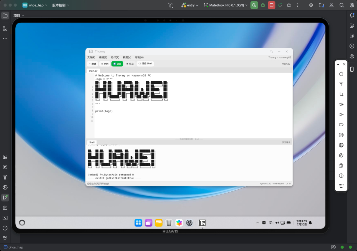Open the device manager phone icon in right sidebar
Image resolution: width=357 pixels, height=251 pixels.
click(352, 69)
